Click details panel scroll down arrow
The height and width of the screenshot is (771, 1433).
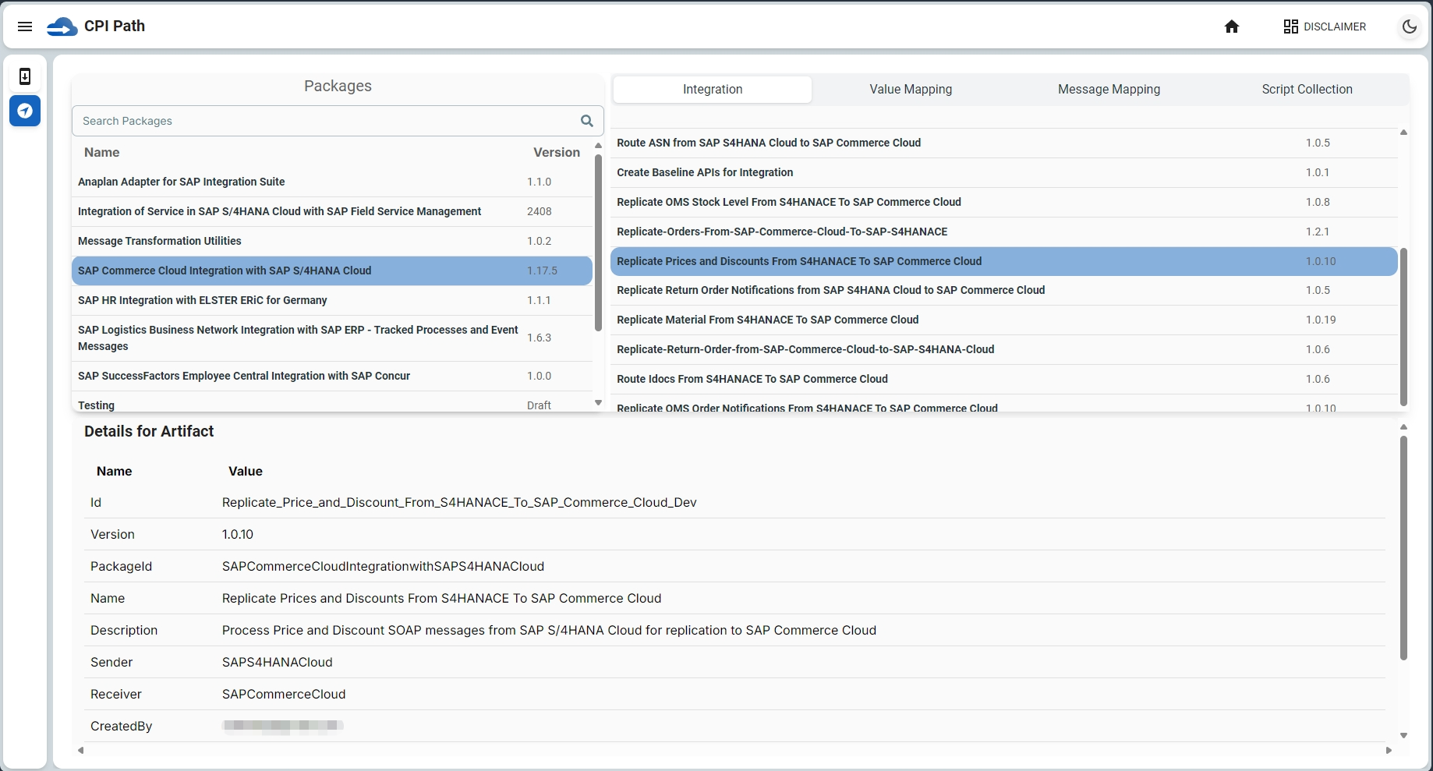pos(1403,735)
